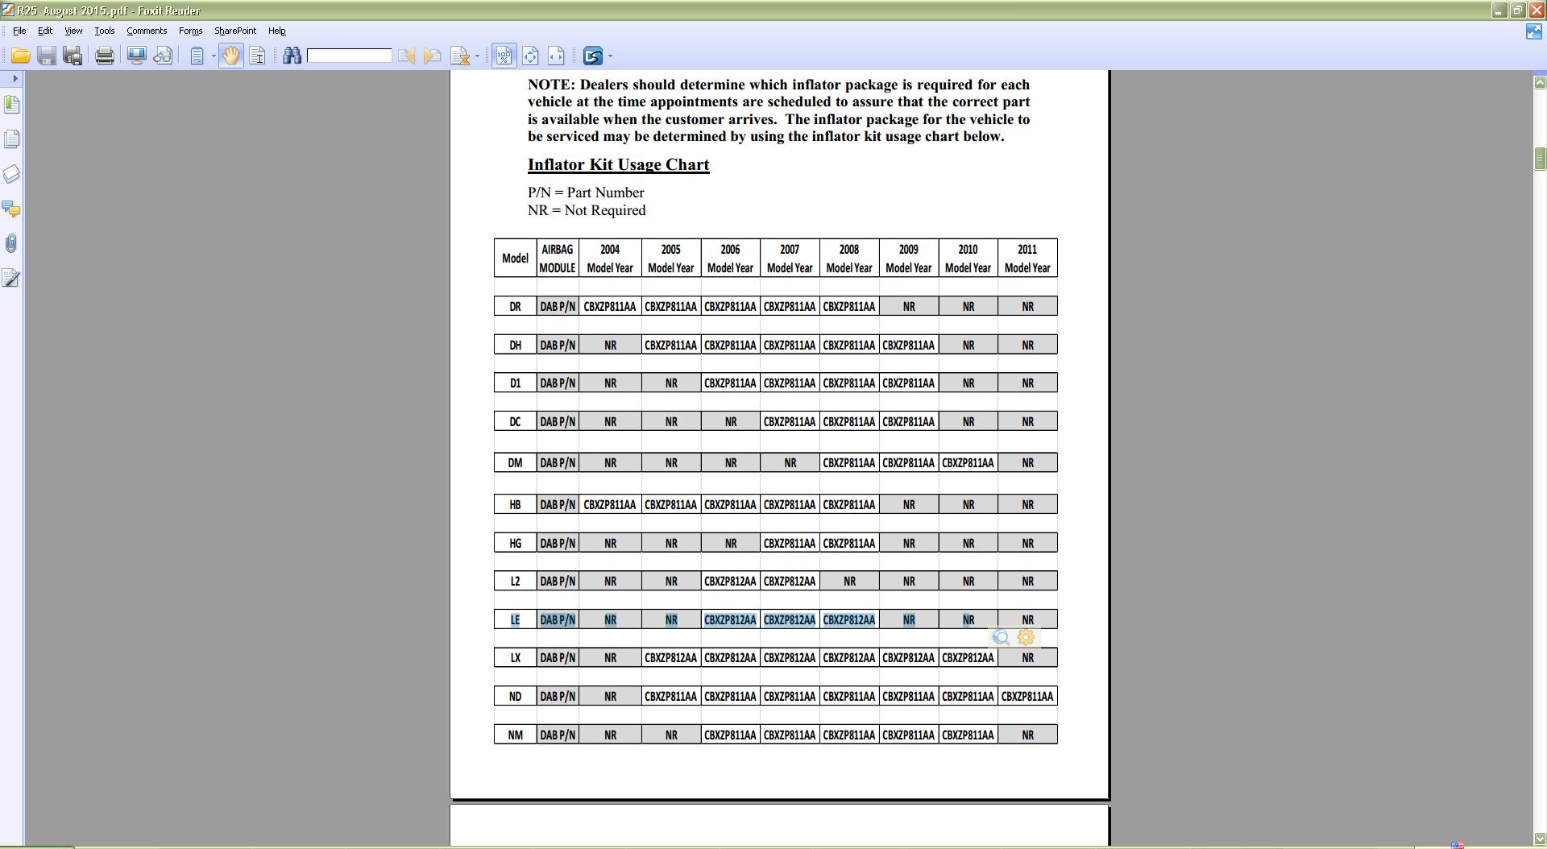
Task: Click the '2011 Model Year' column header
Action: pyautogui.click(x=1027, y=259)
